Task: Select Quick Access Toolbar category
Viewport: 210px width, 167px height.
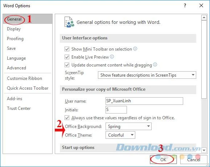Action: 28,88
